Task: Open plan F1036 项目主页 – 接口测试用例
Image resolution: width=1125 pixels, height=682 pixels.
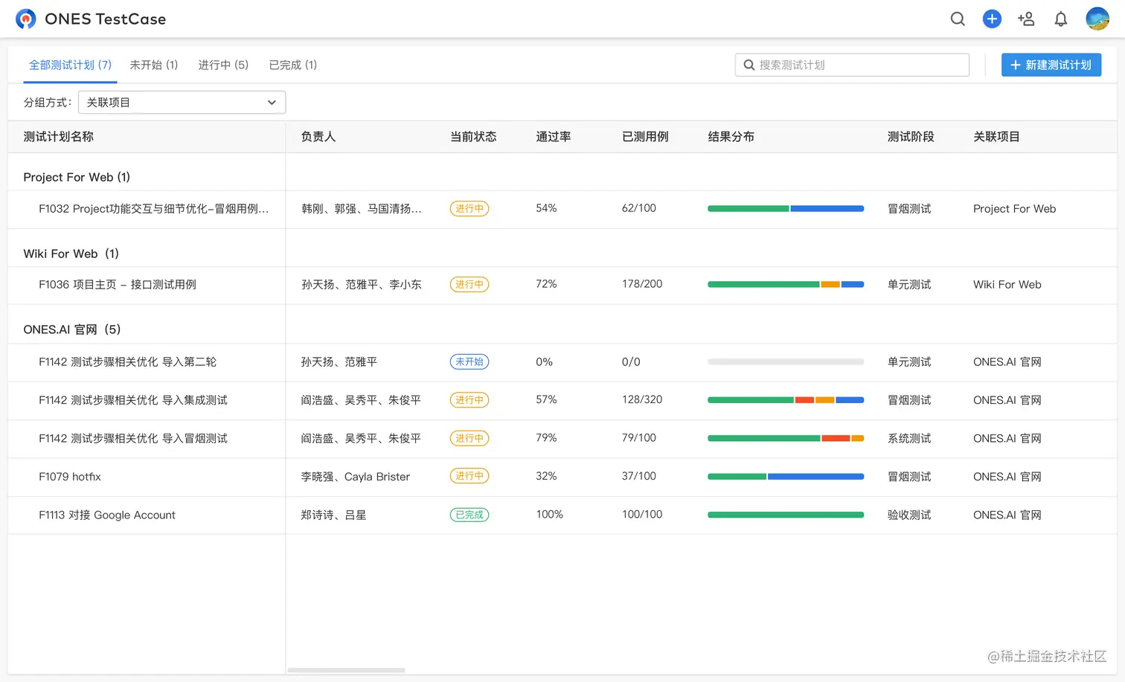Action: coord(118,285)
